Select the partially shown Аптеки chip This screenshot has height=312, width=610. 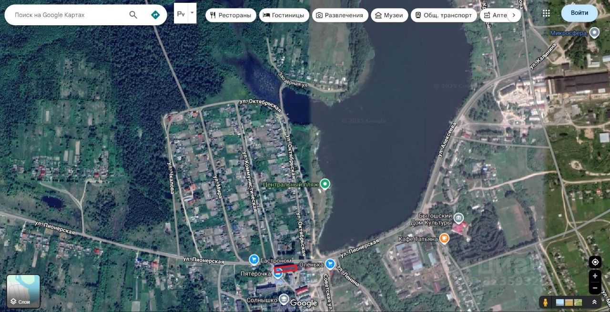(x=494, y=15)
